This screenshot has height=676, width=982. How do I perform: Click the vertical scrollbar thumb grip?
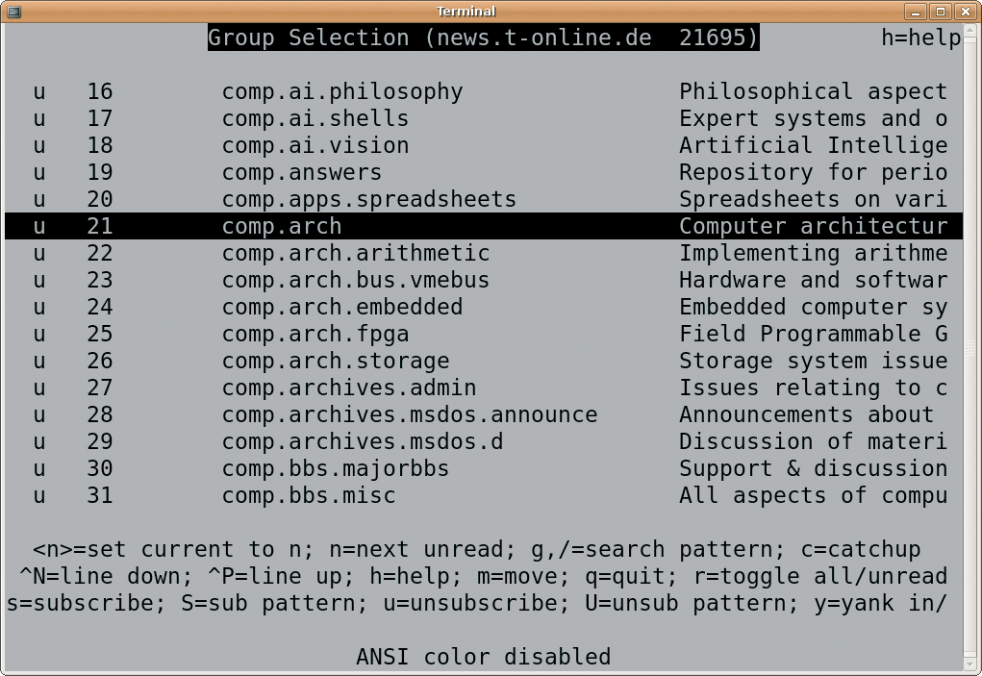[970, 347]
